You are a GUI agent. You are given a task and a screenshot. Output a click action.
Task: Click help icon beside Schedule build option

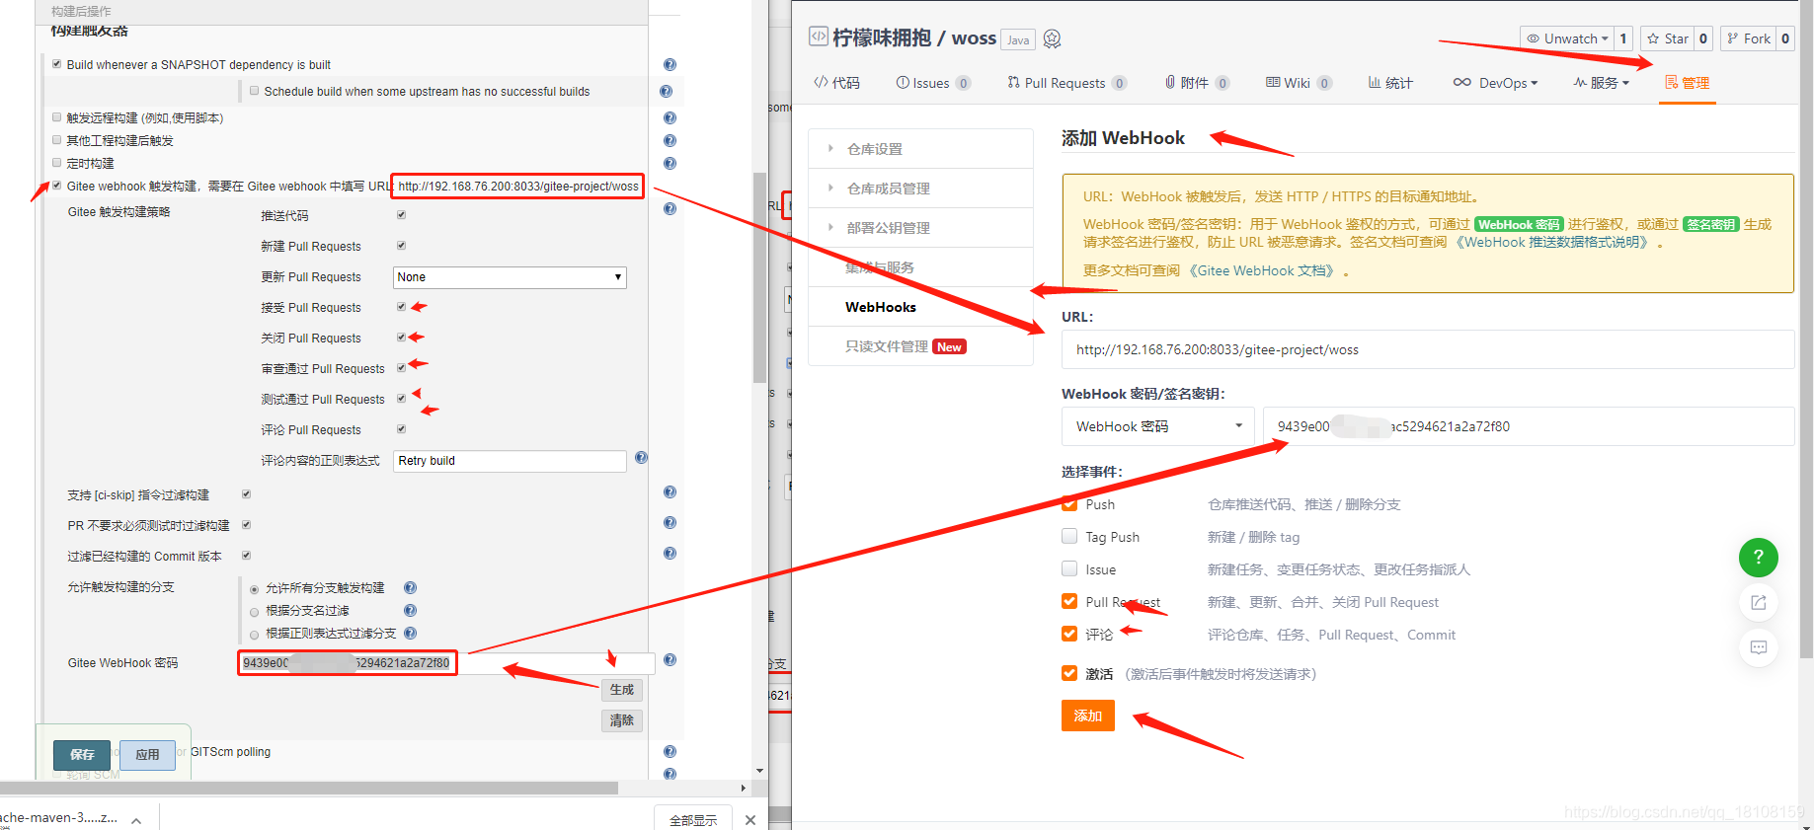pyautogui.click(x=667, y=91)
